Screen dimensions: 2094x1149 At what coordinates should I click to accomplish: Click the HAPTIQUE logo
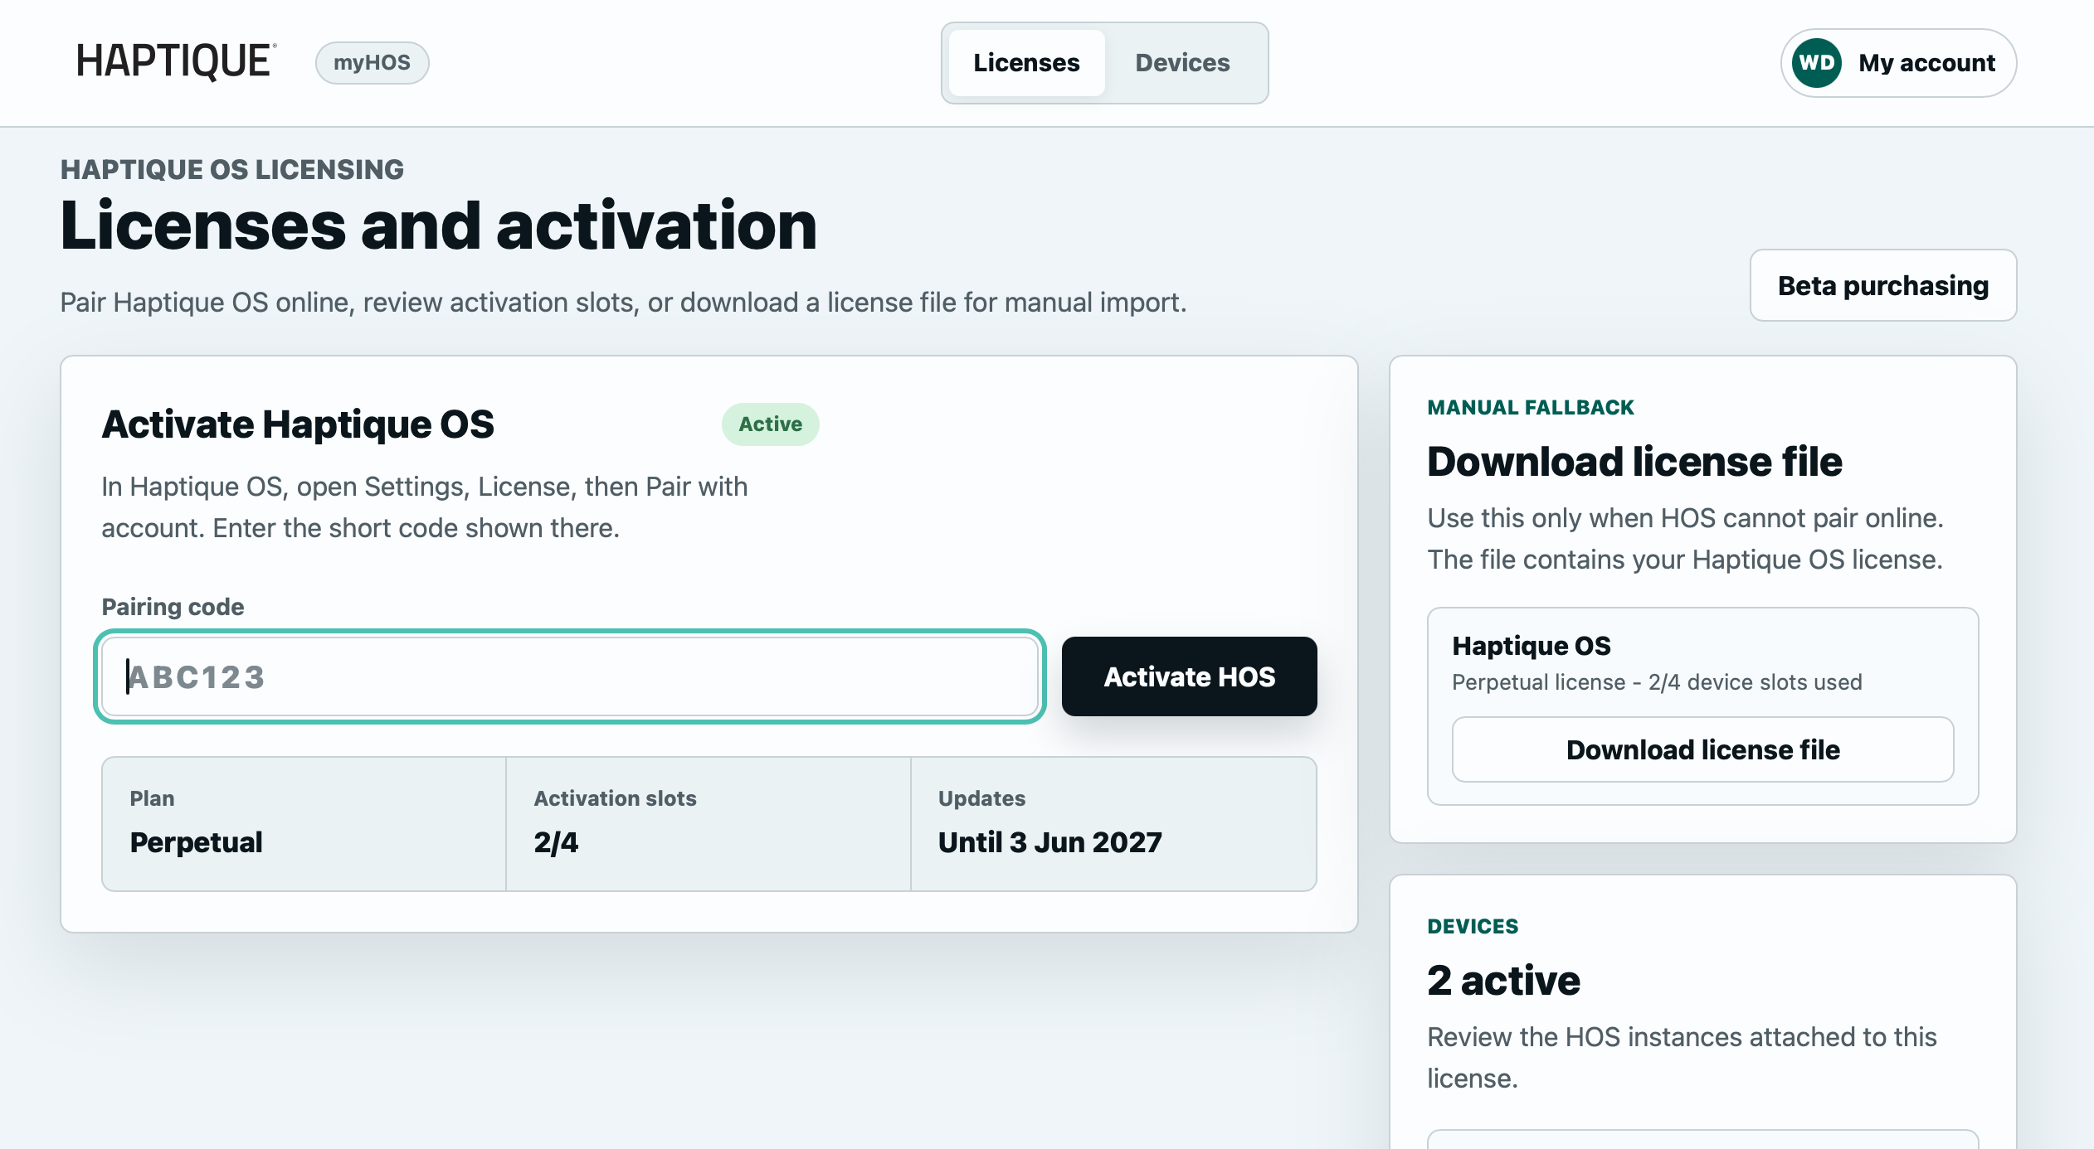click(x=176, y=62)
